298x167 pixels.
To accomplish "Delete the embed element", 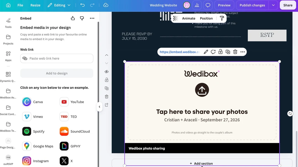I will click(x=235, y=52).
